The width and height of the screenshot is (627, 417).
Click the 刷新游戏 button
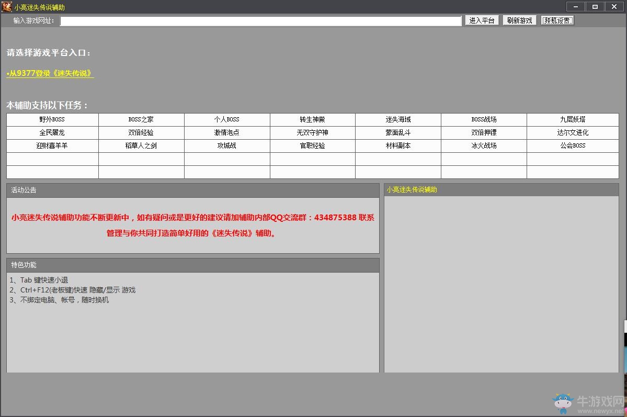(x=519, y=20)
